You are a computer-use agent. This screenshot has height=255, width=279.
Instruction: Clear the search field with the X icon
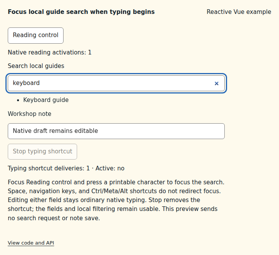click(216, 83)
